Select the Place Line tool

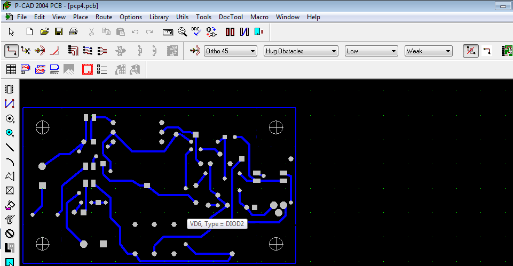point(10,147)
